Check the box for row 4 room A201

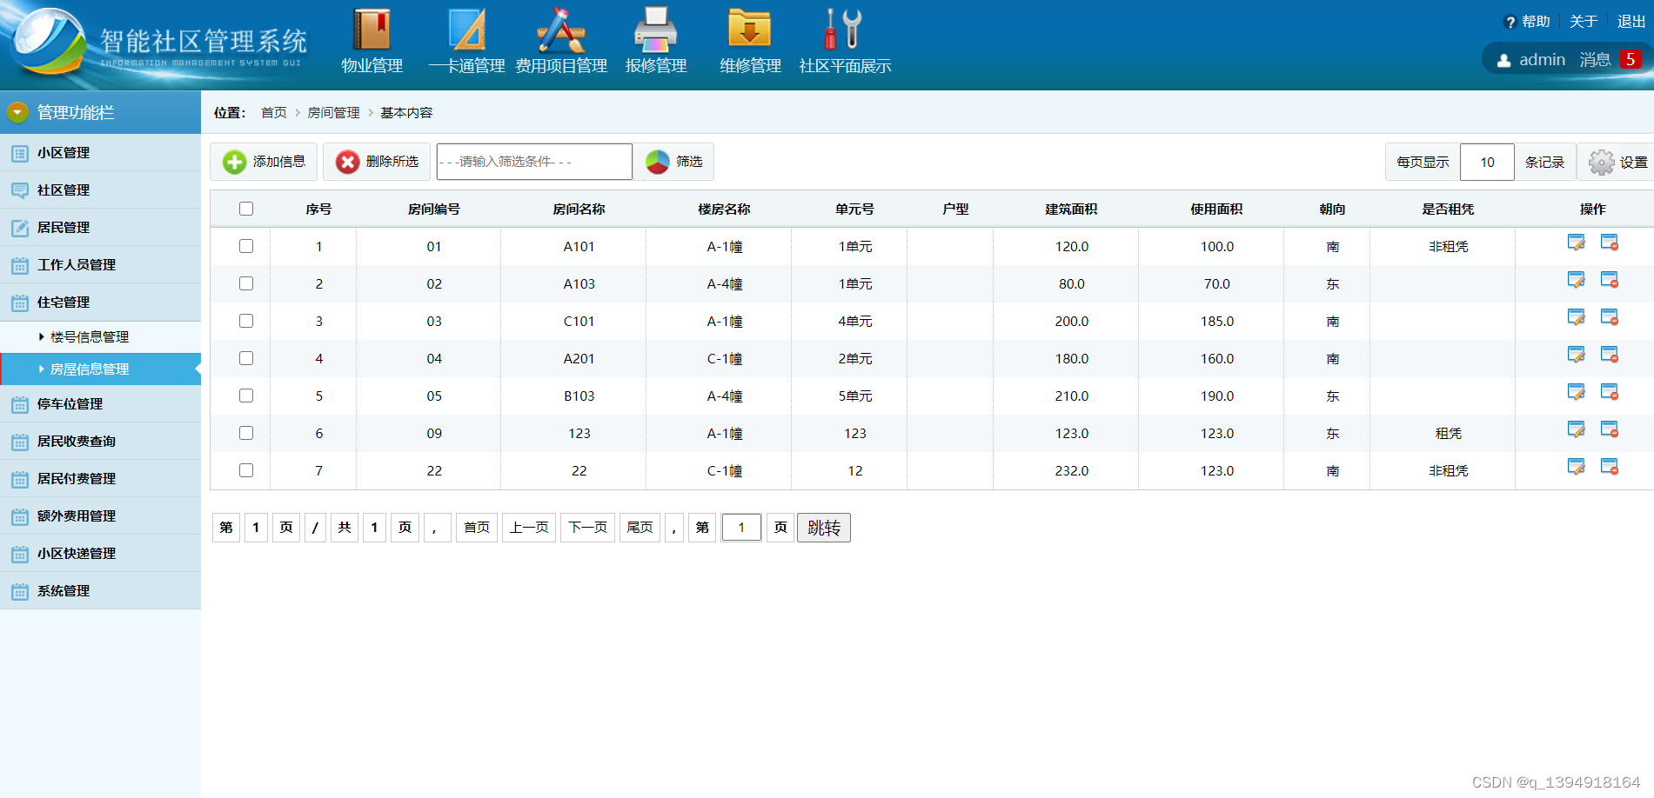coord(246,358)
